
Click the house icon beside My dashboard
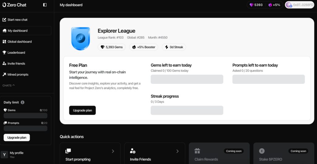pyautogui.click(x=4, y=31)
